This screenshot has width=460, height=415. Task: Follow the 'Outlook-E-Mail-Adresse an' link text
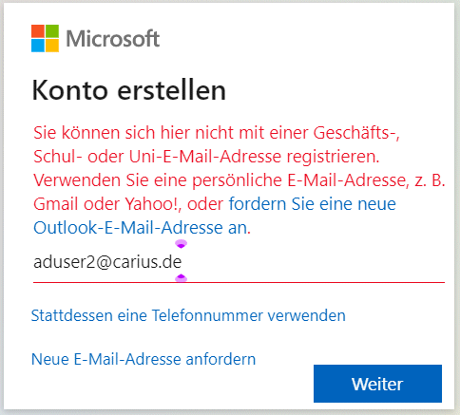141,228
